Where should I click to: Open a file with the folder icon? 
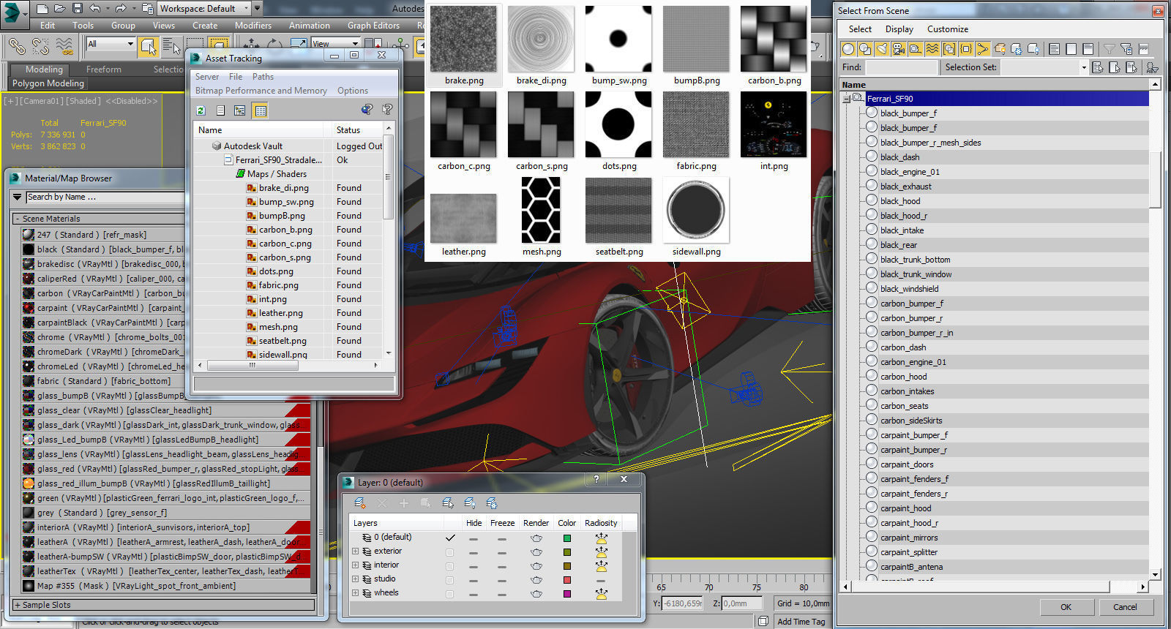[x=60, y=9]
